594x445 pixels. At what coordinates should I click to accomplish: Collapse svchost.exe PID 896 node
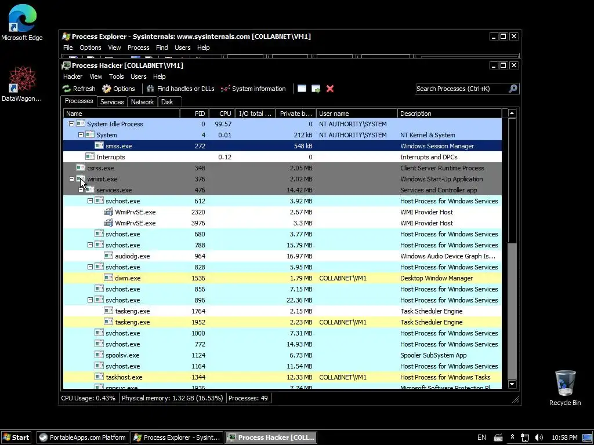tap(90, 300)
